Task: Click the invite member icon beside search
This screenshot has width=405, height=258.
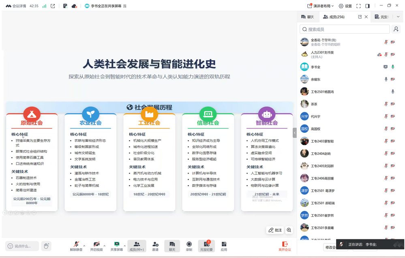Action: coord(396,29)
